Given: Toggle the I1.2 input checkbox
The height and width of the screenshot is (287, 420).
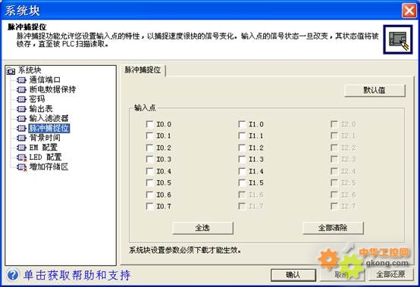Looking at the screenshot, I should 242,148.
